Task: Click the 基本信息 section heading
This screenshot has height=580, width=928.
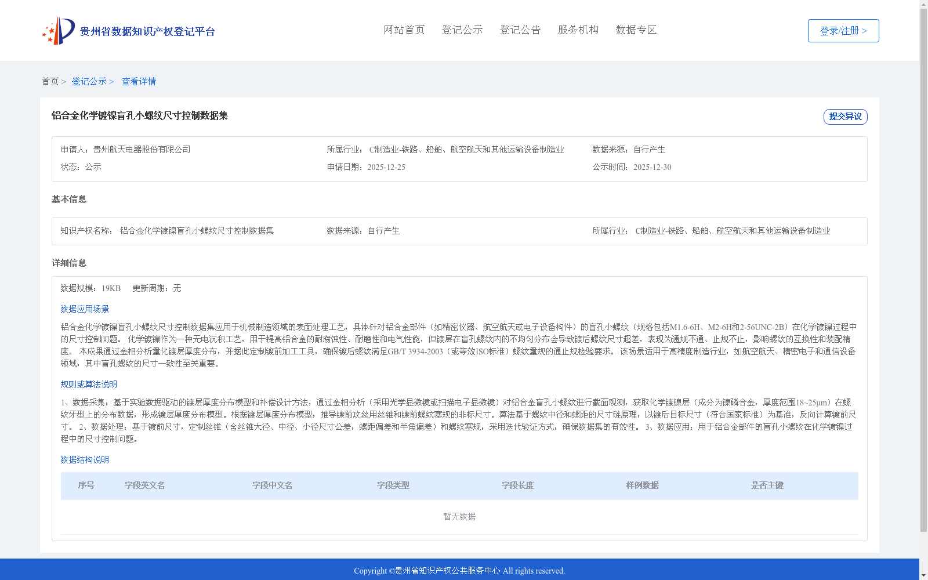Action: click(x=69, y=199)
